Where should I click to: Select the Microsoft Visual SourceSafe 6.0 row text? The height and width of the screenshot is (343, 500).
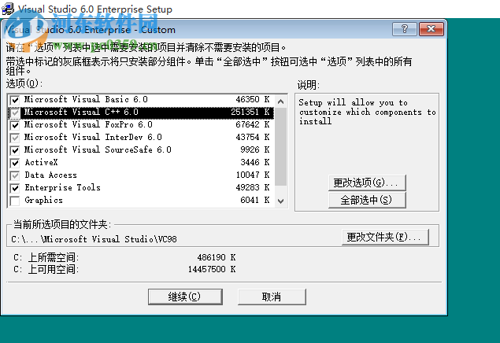(x=98, y=149)
